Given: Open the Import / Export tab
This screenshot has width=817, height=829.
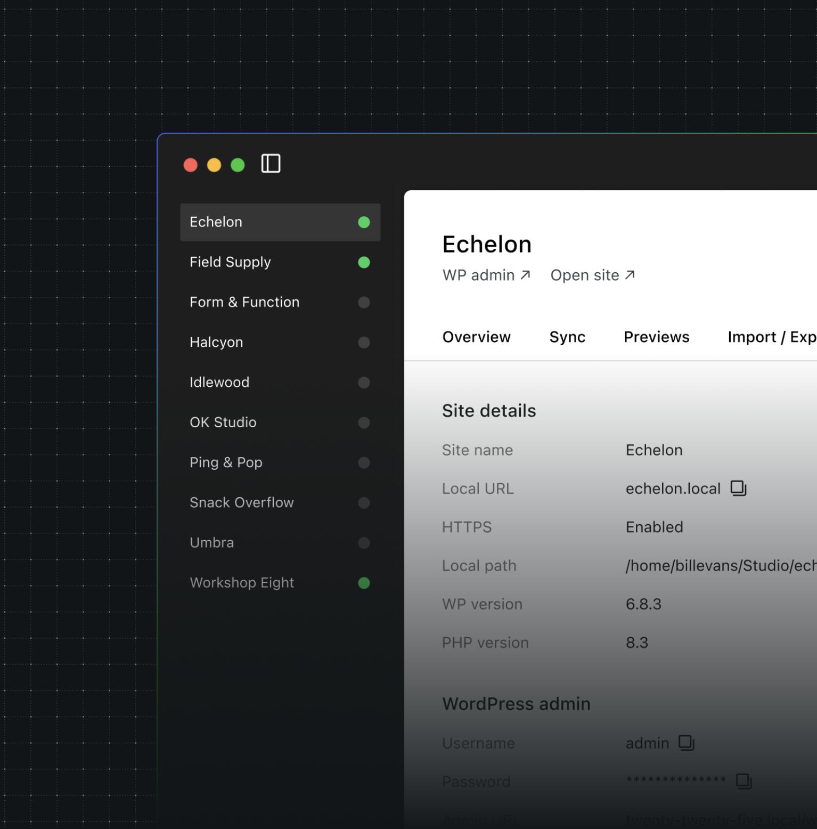Looking at the screenshot, I should 772,337.
